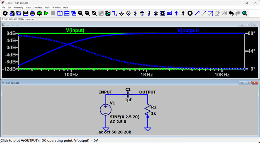The image size is (260, 143).
Task: Click the configure analysis .ac icon
Action: [x=39, y=13]
